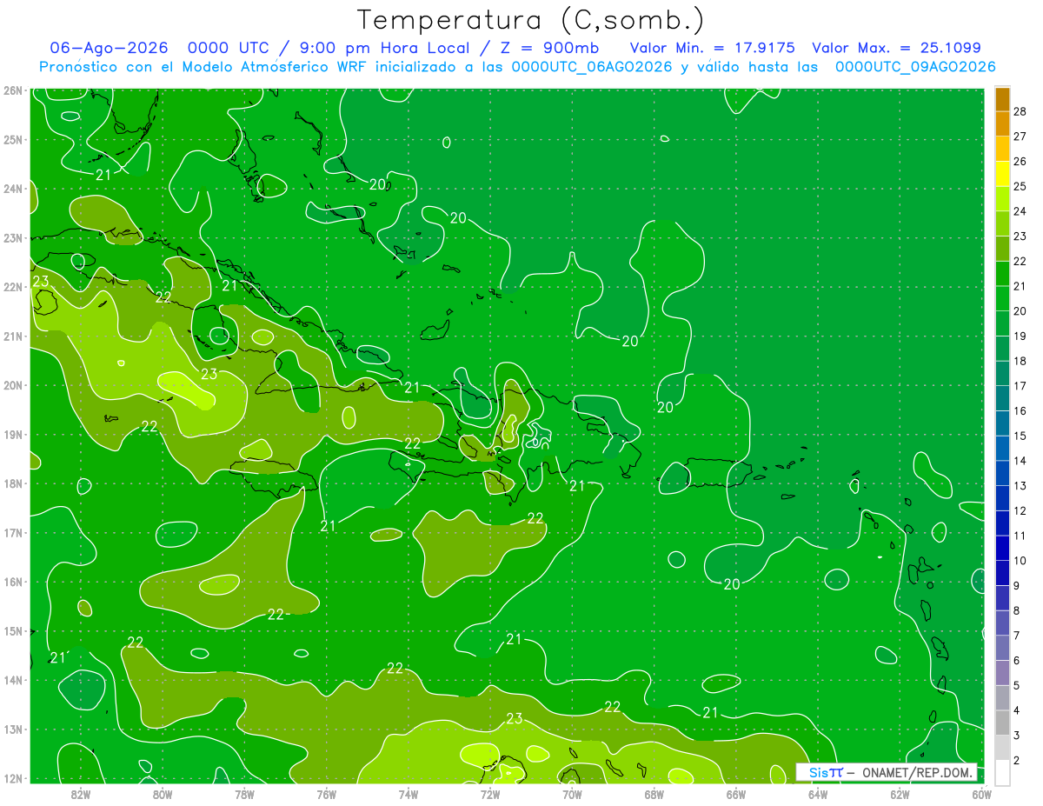Click the valid-until stamp '0000UTC_09AGO2026'
Screen dimensions: 1043x806
915,67
